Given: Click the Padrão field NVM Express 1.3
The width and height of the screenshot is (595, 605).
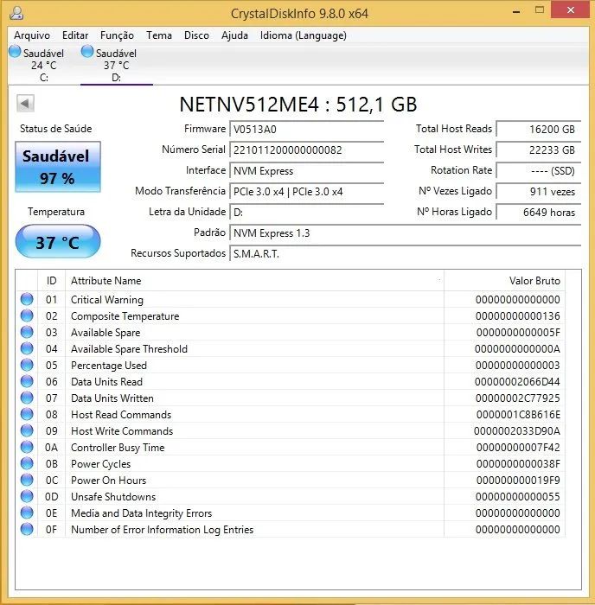Looking at the screenshot, I should (x=405, y=233).
